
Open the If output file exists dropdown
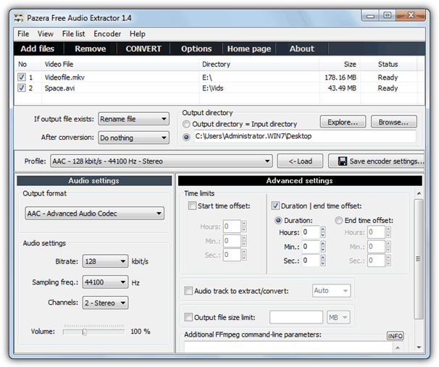(x=134, y=119)
